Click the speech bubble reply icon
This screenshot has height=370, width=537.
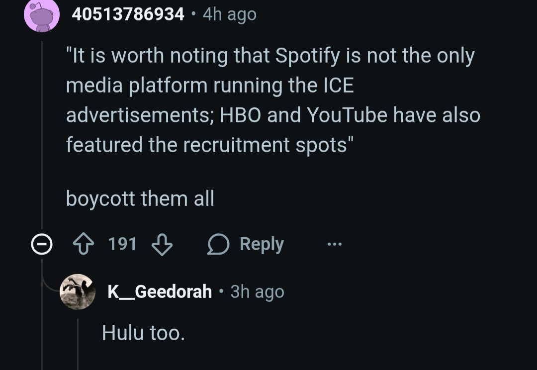coord(218,244)
